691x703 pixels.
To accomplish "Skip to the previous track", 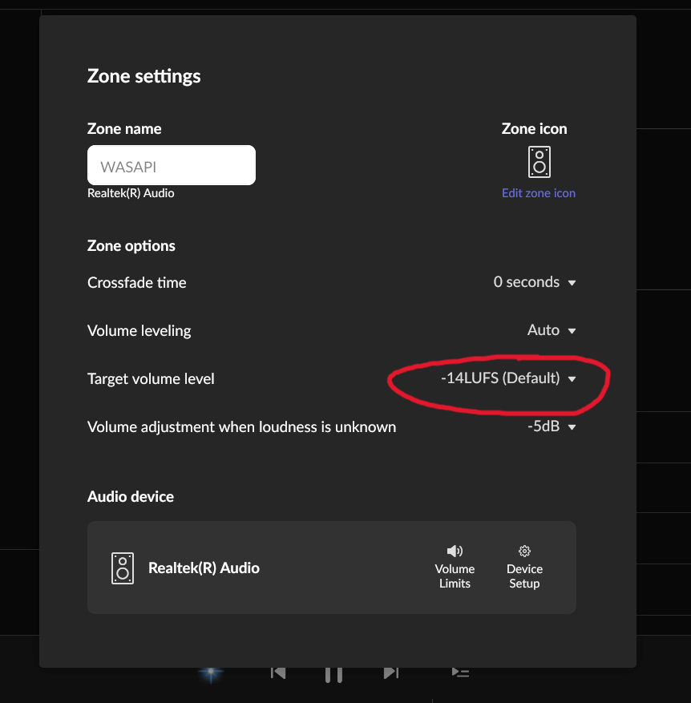I will (278, 673).
